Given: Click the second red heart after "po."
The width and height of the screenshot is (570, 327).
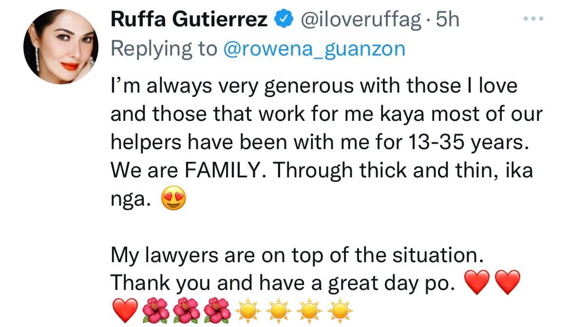Looking at the screenshot, I should (x=507, y=282).
